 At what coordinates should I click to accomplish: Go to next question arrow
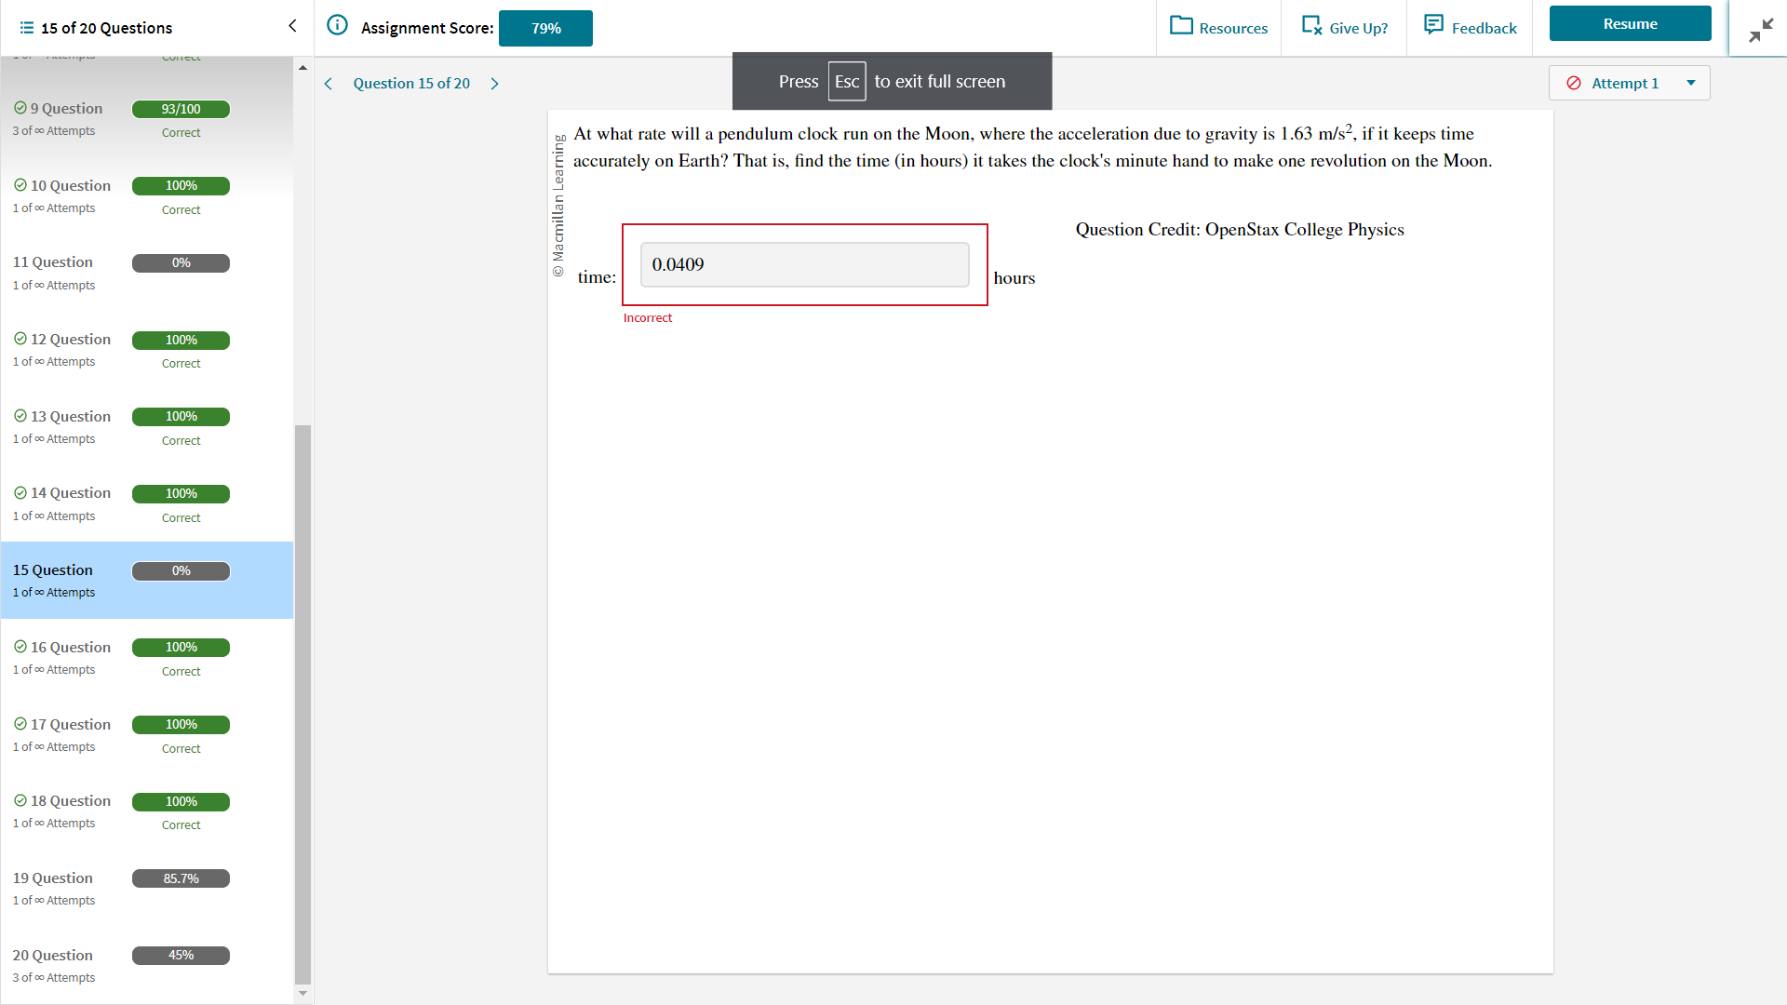click(x=494, y=84)
